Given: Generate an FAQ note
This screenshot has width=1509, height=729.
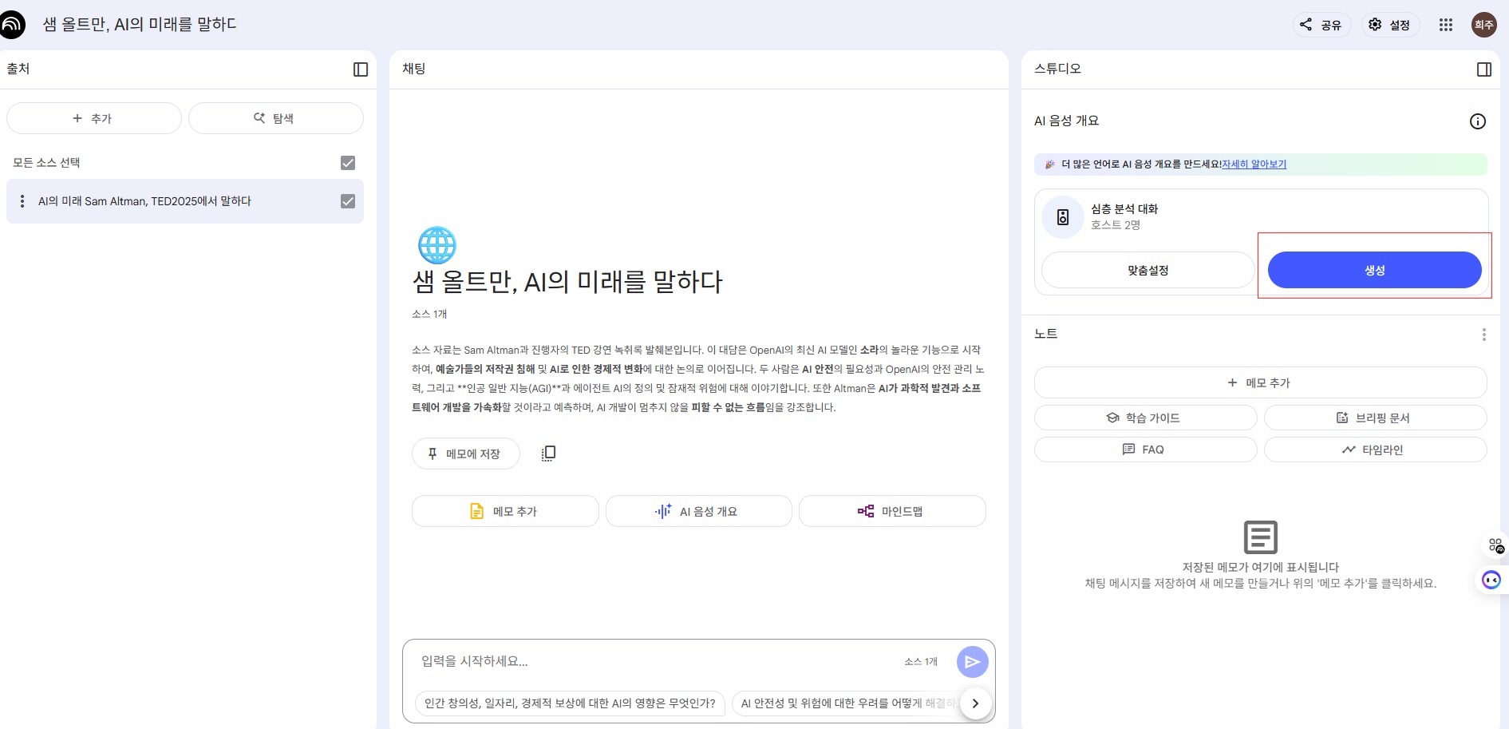Looking at the screenshot, I should (x=1146, y=450).
